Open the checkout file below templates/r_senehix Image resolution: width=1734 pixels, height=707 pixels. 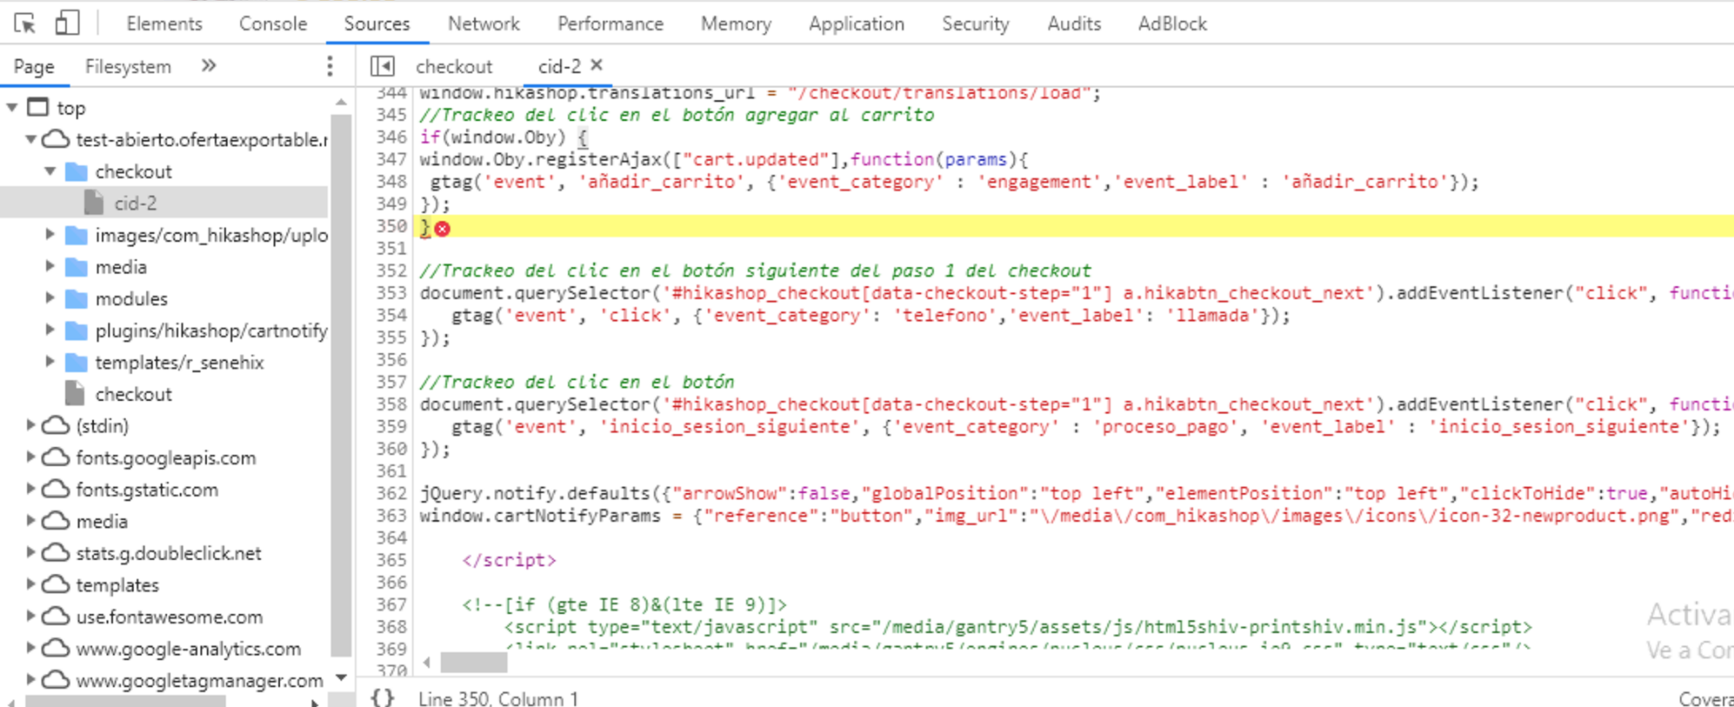coord(134,394)
